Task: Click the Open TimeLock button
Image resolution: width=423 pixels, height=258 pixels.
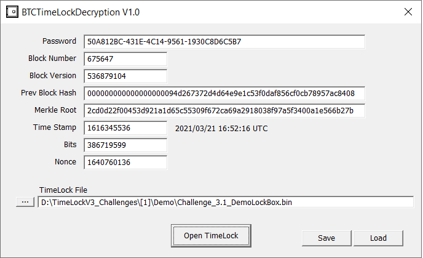Action: pos(211,236)
